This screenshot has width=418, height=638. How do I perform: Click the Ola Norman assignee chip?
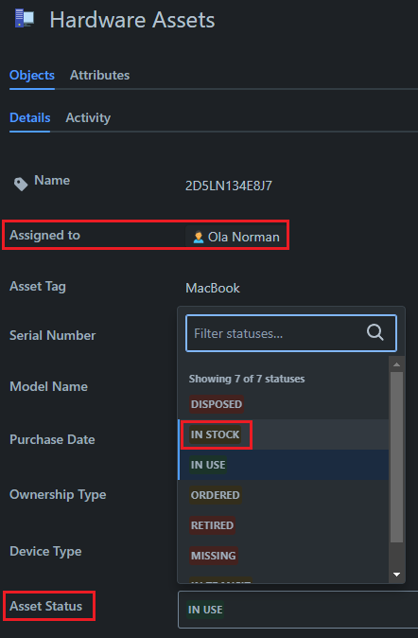pyautogui.click(x=235, y=237)
